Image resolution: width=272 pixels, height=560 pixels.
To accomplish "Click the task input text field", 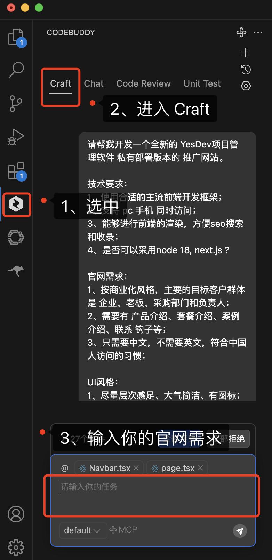I will click(x=153, y=496).
